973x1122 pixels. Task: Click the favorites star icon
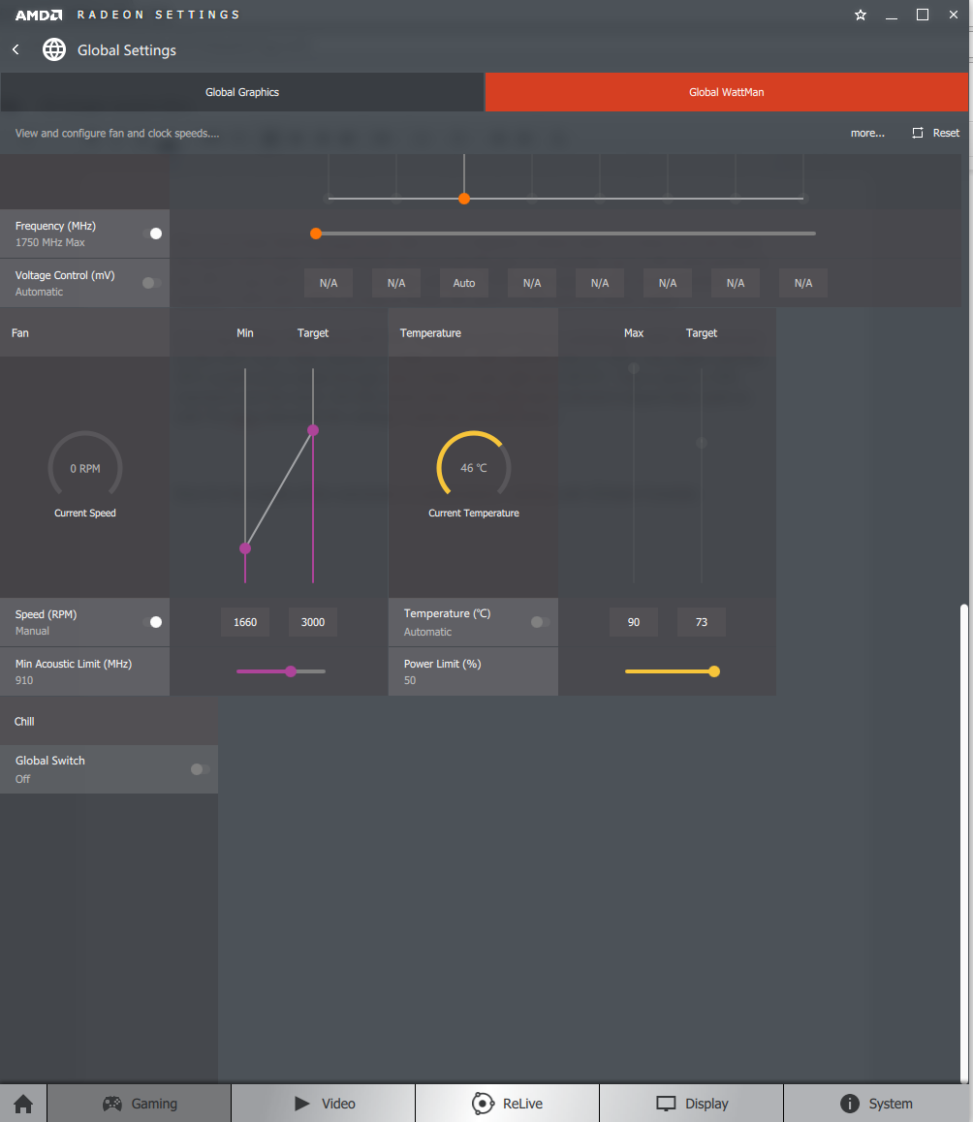pyautogui.click(x=861, y=16)
